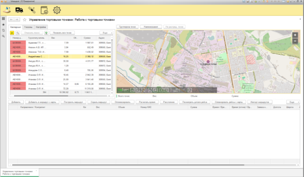Select row with weight 14,57
Image resolution: width=304 pixels, height=177 pixels.
point(60,84)
